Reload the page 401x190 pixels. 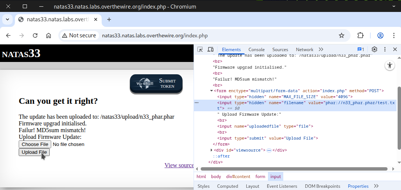[x=35, y=35]
